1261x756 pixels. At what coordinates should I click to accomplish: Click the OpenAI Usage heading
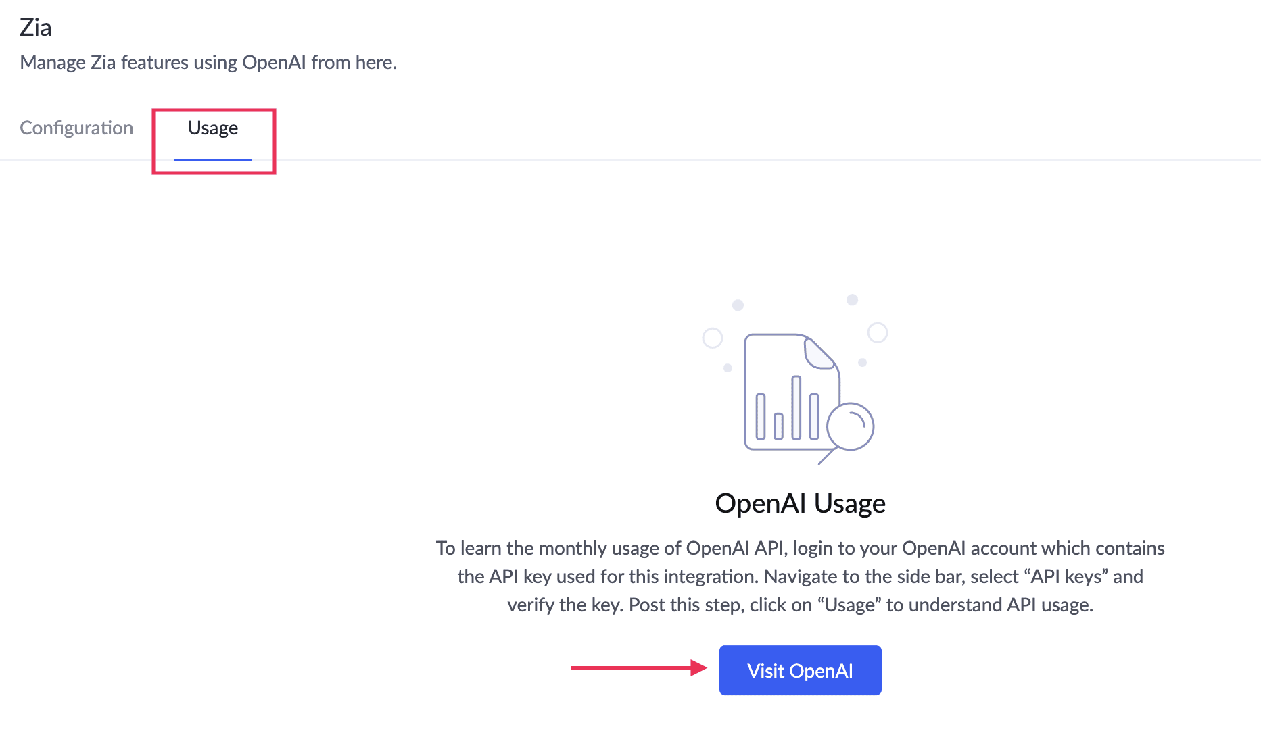point(800,504)
